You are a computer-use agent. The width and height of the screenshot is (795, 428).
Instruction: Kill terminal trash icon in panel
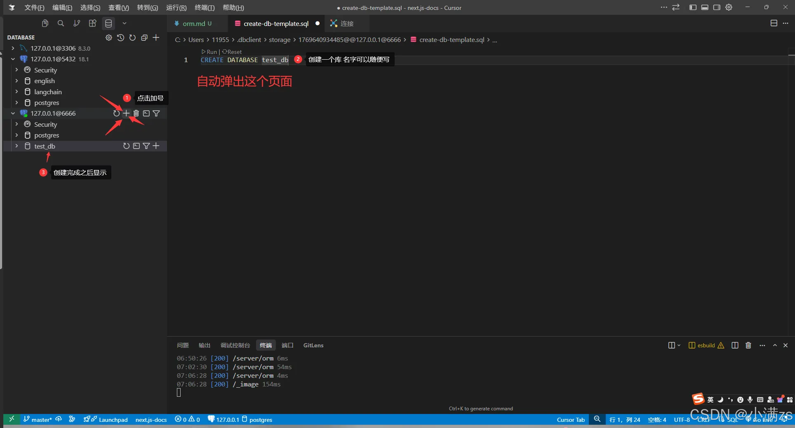(x=748, y=345)
